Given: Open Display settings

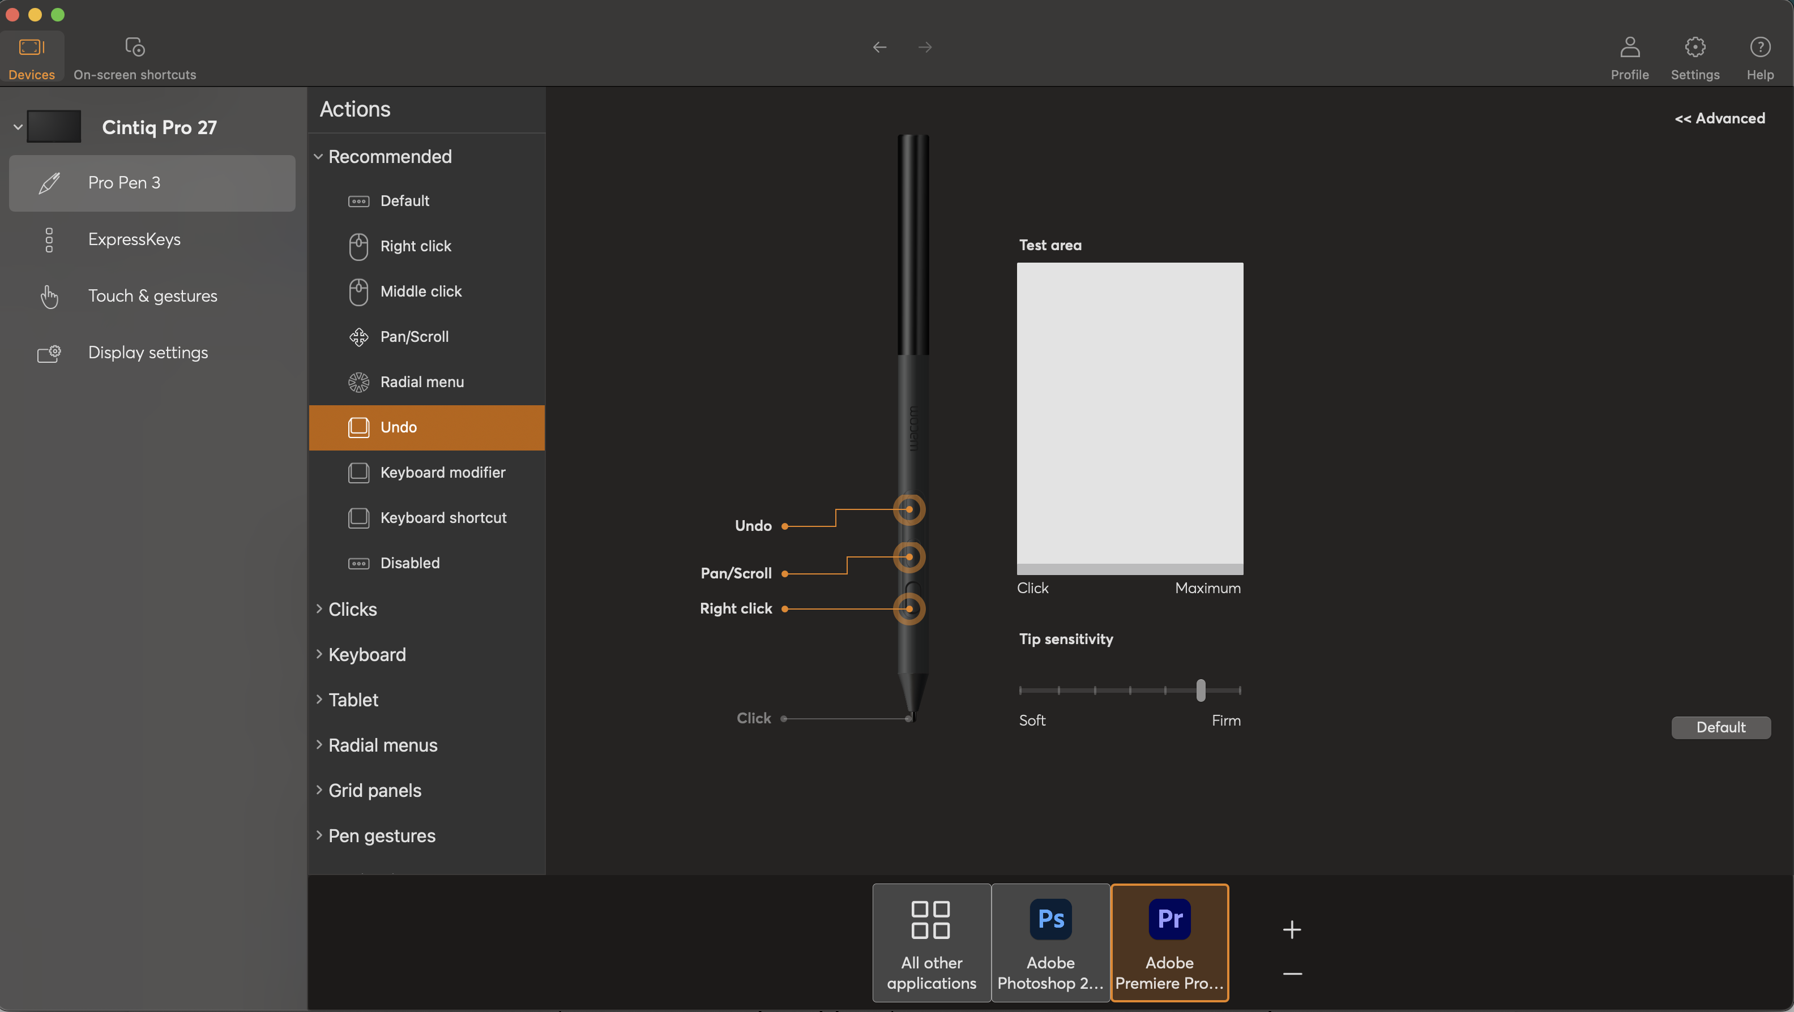Looking at the screenshot, I should pos(148,352).
